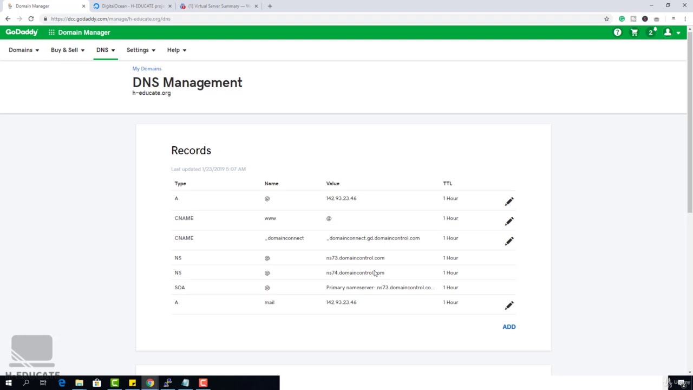This screenshot has width=693, height=390.
Task: Go back to the previous page
Action: (x=8, y=19)
